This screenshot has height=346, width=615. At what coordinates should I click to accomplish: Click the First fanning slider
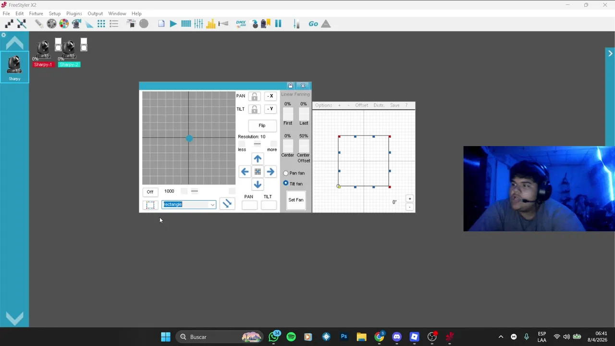288,114
